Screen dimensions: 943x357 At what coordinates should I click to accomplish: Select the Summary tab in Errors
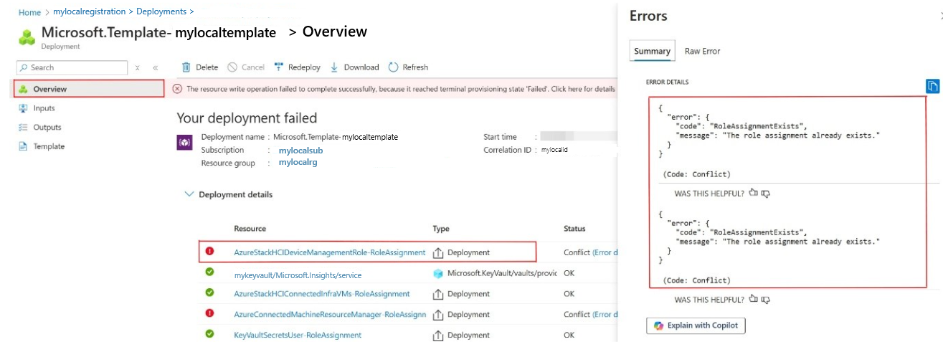point(652,51)
